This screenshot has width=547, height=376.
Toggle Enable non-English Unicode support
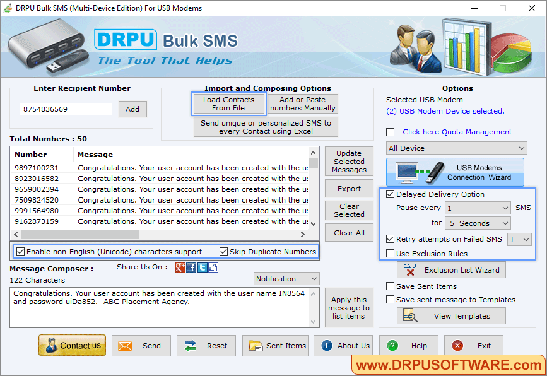[x=21, y=252]
